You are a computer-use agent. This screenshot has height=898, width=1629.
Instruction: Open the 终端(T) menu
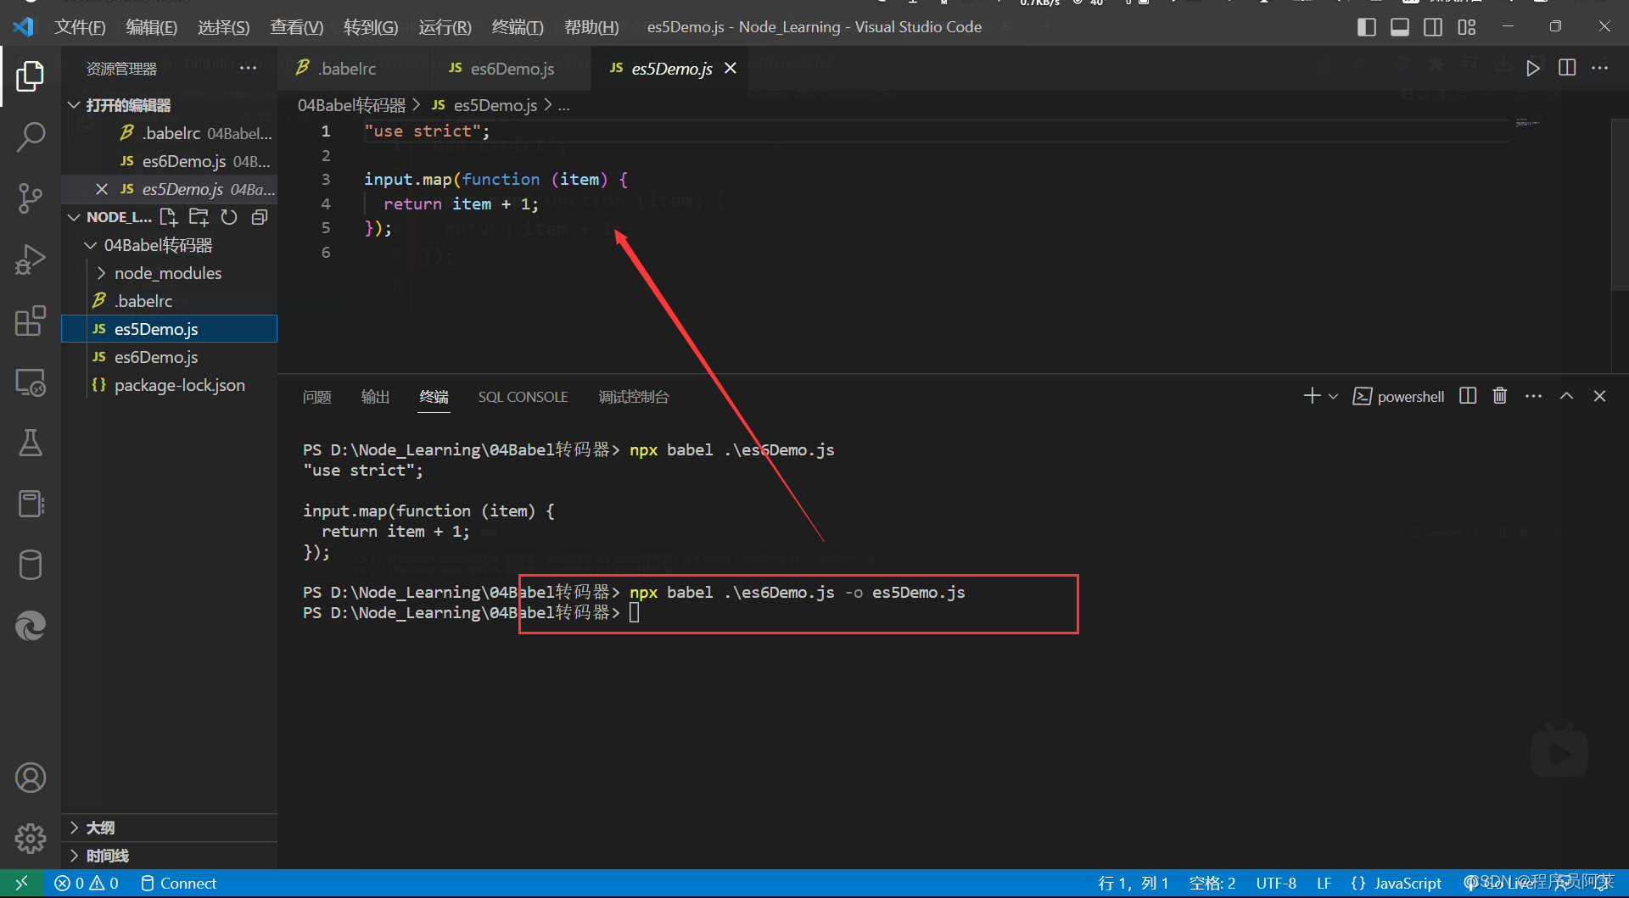(x=518, y=27)
